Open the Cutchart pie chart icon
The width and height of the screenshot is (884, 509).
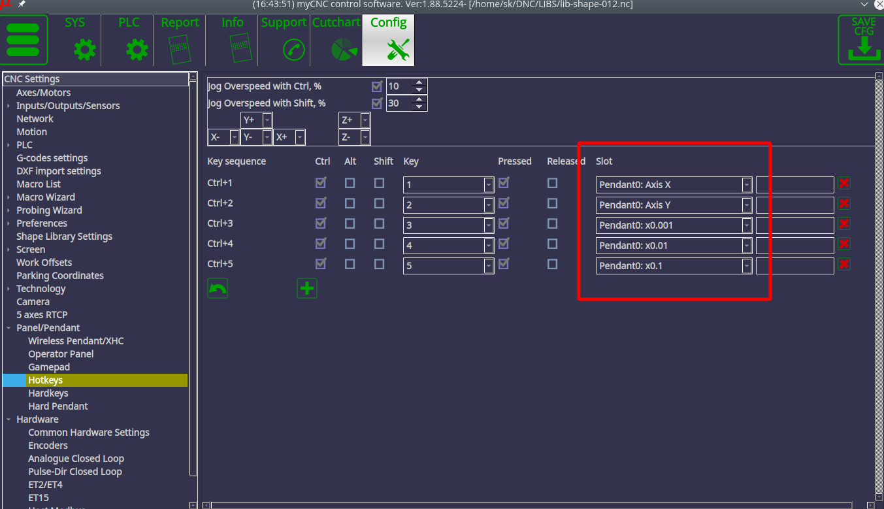tap(344, 50)
